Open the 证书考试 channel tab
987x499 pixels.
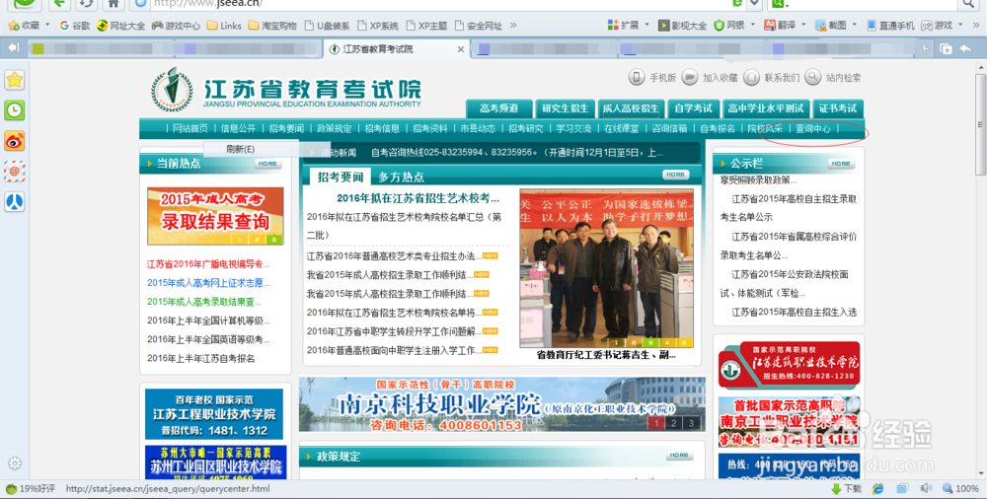838,108
